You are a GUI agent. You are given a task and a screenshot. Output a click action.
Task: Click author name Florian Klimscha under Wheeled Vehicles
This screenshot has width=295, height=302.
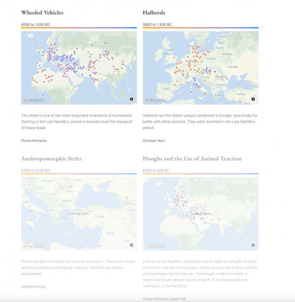click(34, 141)
